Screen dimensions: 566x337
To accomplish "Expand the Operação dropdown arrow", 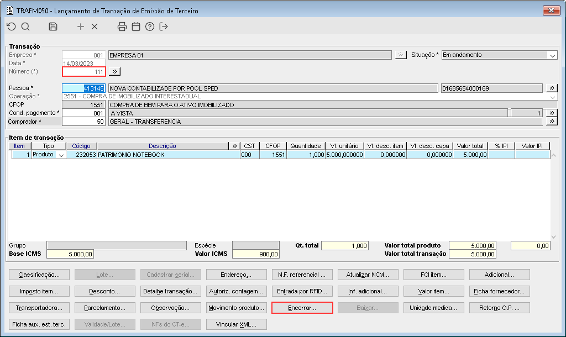I will click(x=552, y=97).
